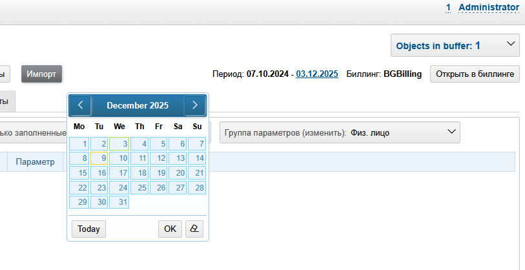Go to next month in calendar
The height and width of the screenshot is (270, 525).
tap(194, 105)
